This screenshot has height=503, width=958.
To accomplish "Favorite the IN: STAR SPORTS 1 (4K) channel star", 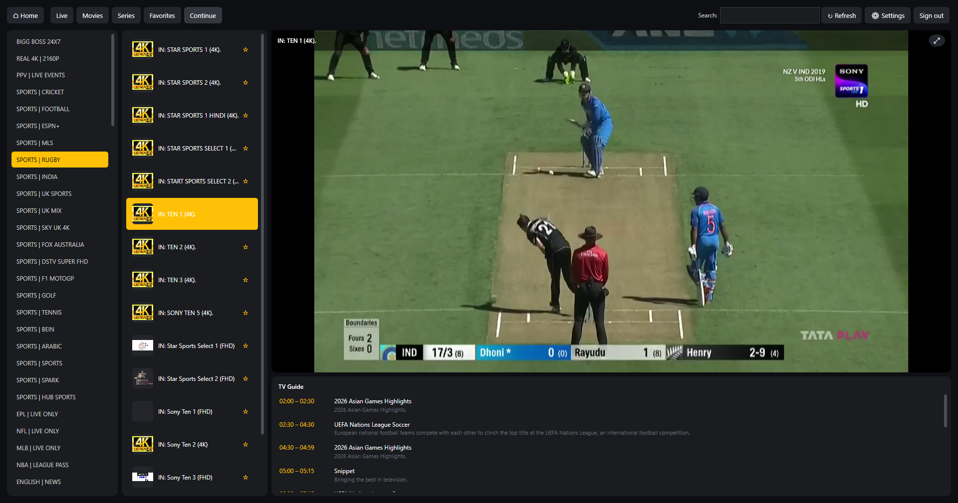I will click(245, 50).
